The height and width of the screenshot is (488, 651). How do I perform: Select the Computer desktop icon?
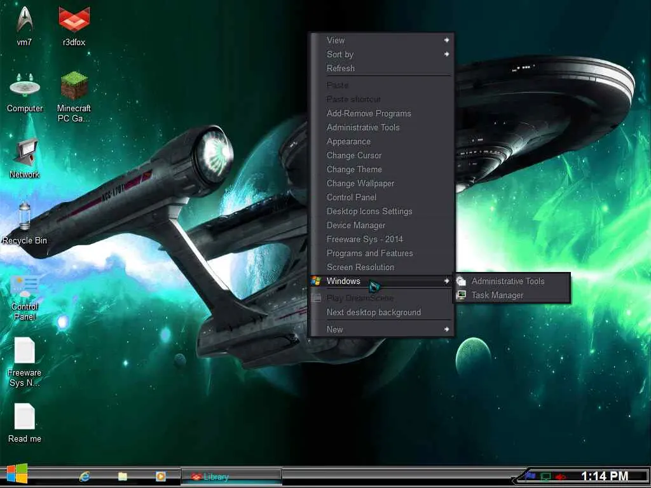25,92
